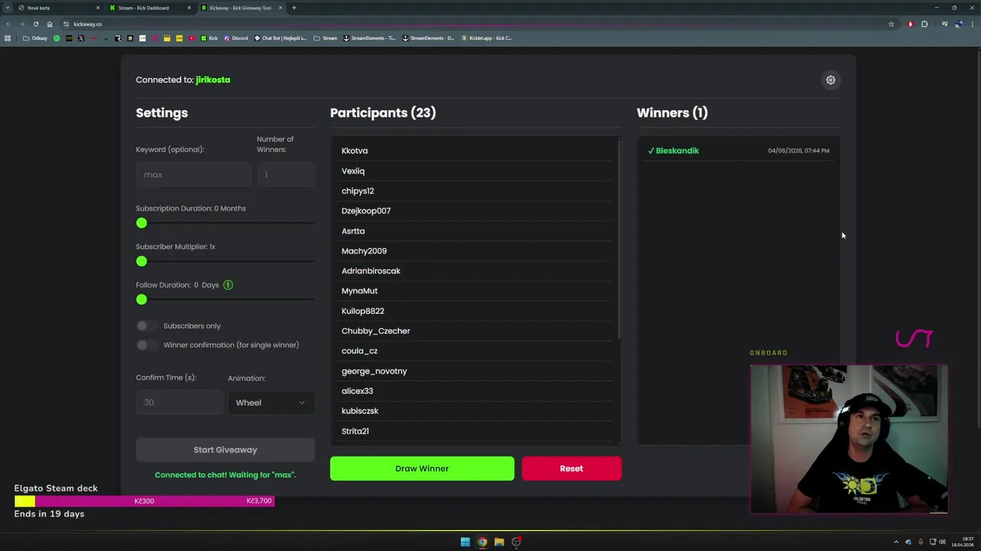The width and height of the screenshot is (981, 551).
Task: Click the Follow Duration slider handle
Action: point(142,299)
